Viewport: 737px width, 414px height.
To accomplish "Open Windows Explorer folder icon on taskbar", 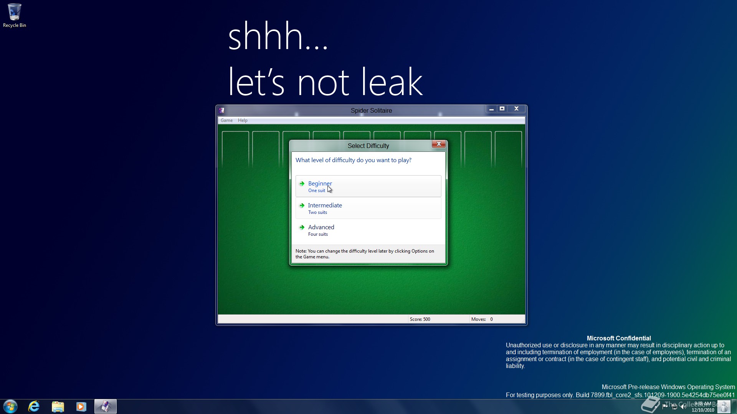I will tap(58, 406).
